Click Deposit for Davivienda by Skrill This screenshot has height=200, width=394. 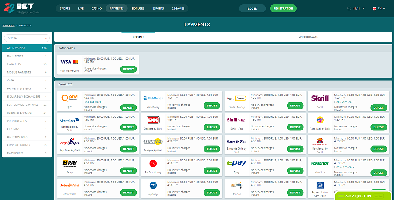pyautogui.click(x=379, y=149)
